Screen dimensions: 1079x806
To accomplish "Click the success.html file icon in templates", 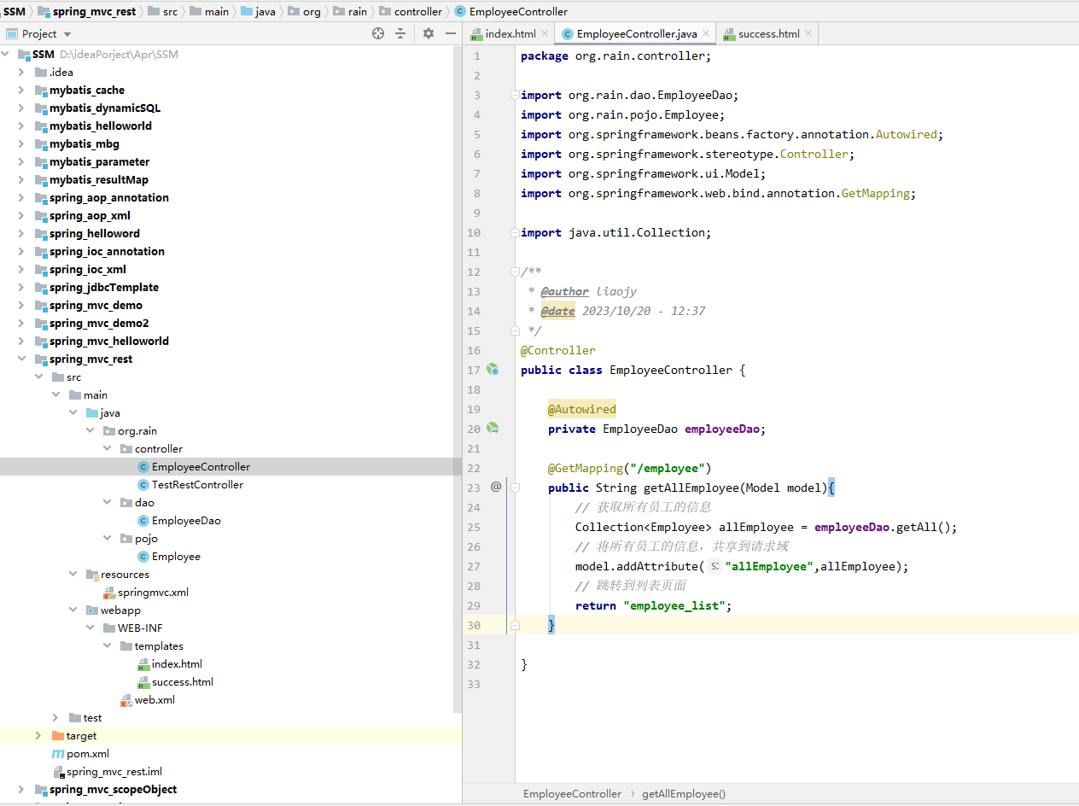I will [143, 682].
